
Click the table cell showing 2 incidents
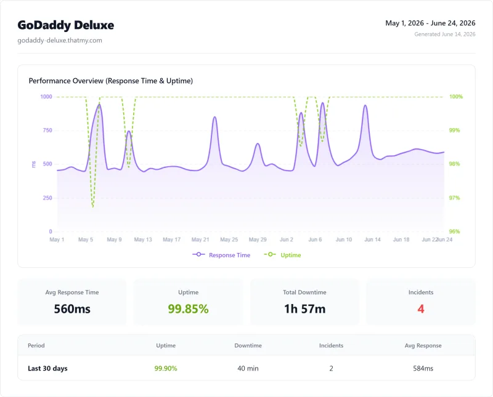coord(331,369)
